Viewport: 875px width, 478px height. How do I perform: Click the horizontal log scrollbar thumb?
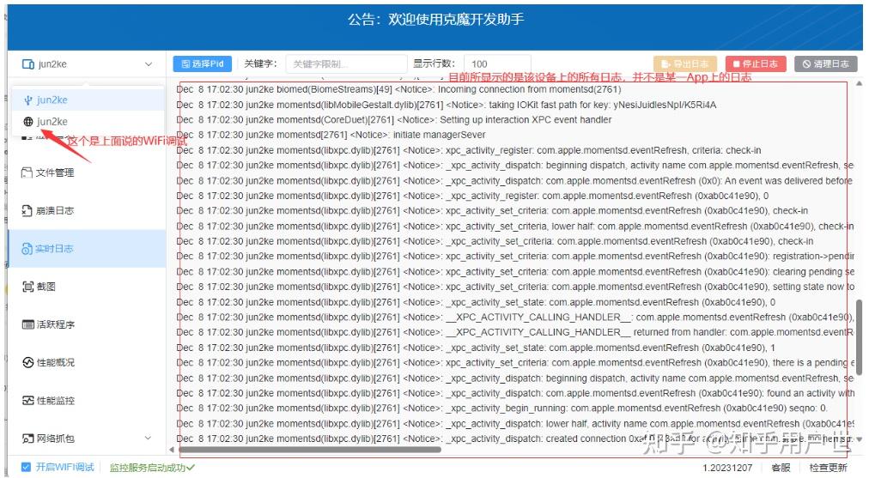(310, 450)
